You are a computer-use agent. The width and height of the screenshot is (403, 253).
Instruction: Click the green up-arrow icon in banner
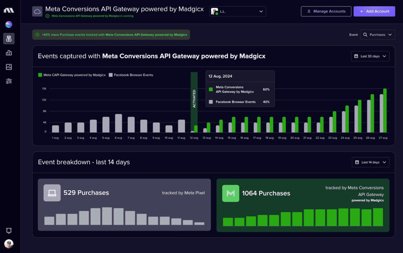(x=37, y=35)
